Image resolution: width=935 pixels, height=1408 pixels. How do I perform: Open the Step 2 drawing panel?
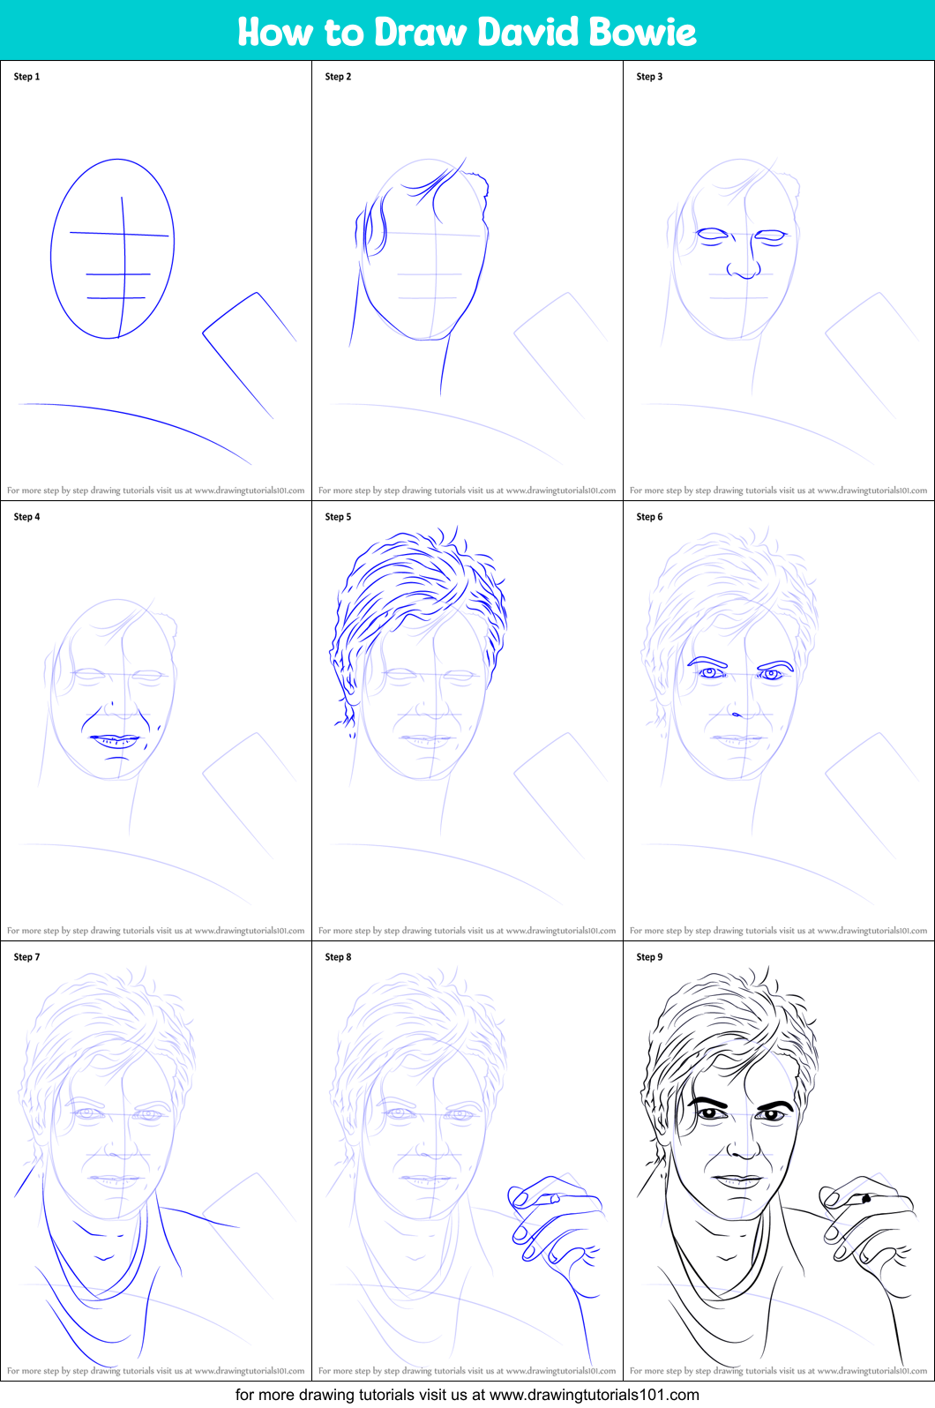point(467,281)
